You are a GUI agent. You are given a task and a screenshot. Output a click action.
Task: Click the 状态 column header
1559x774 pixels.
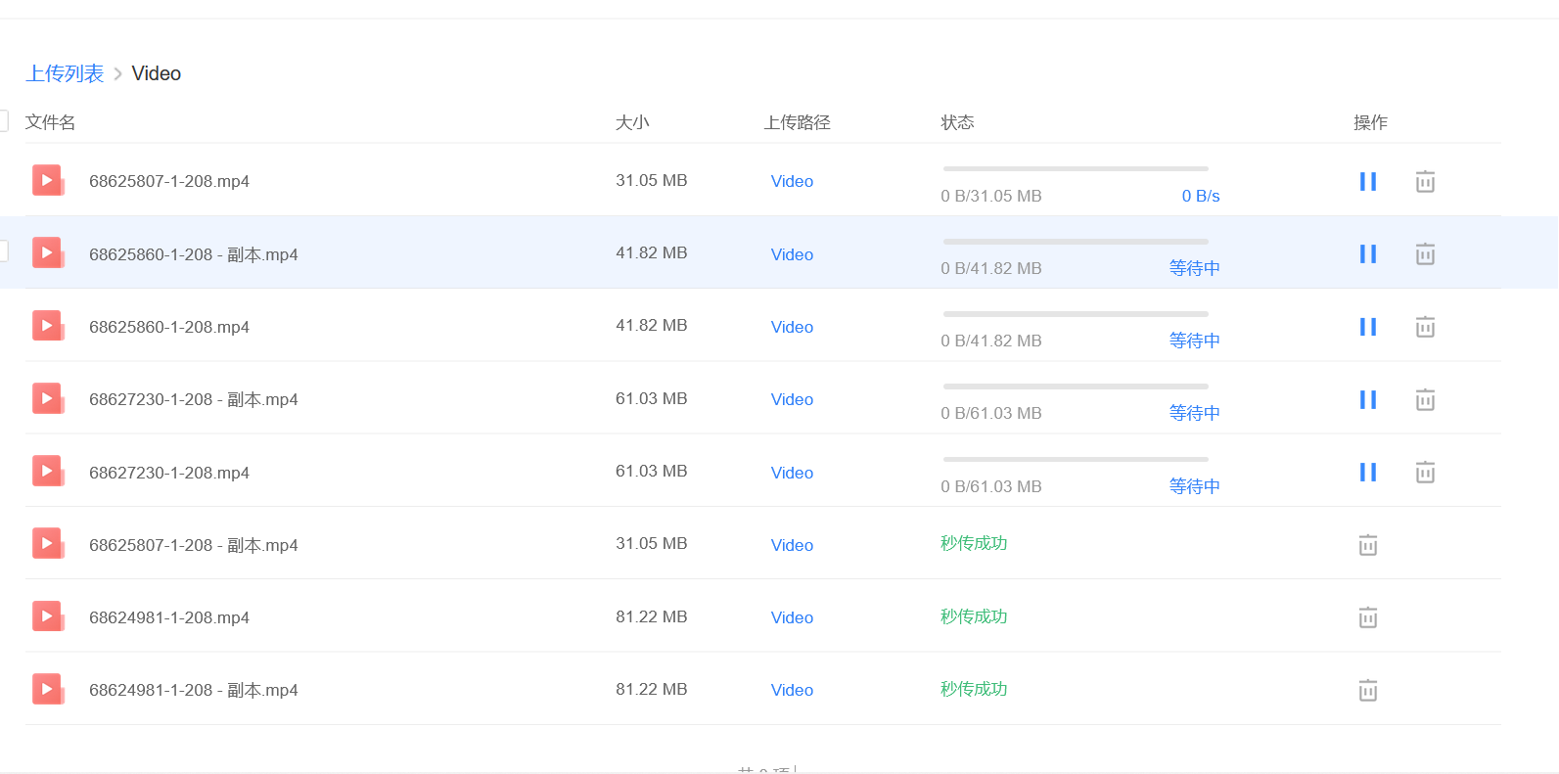pyautogui.click(x=957, y=122)
